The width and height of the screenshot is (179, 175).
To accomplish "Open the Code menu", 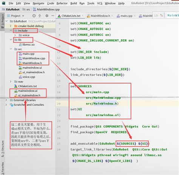I will [51, 3].
